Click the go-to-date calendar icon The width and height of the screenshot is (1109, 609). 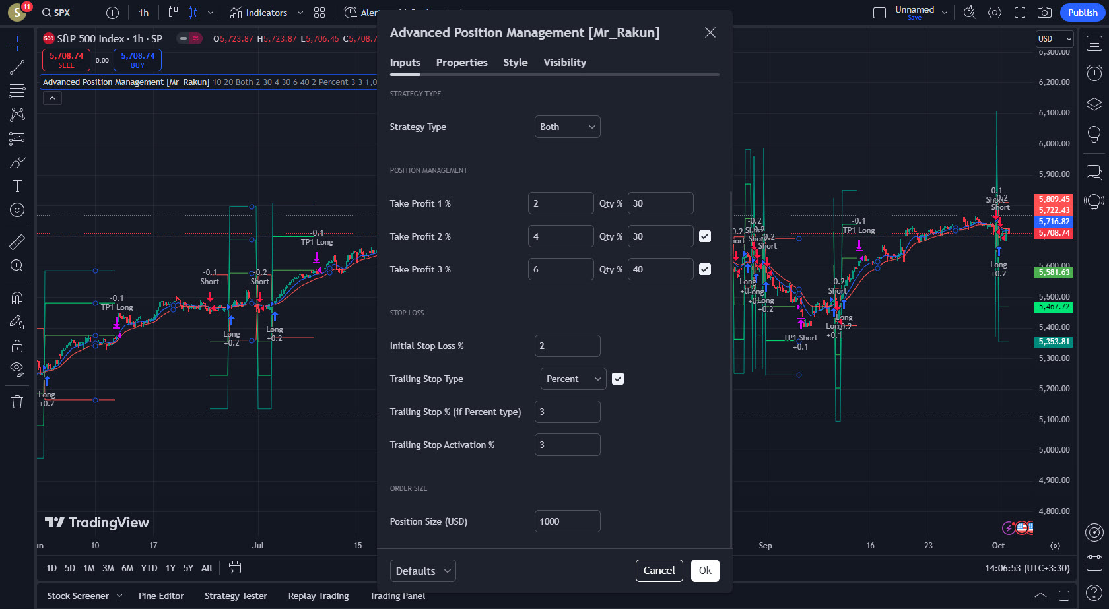coord(234,568)
